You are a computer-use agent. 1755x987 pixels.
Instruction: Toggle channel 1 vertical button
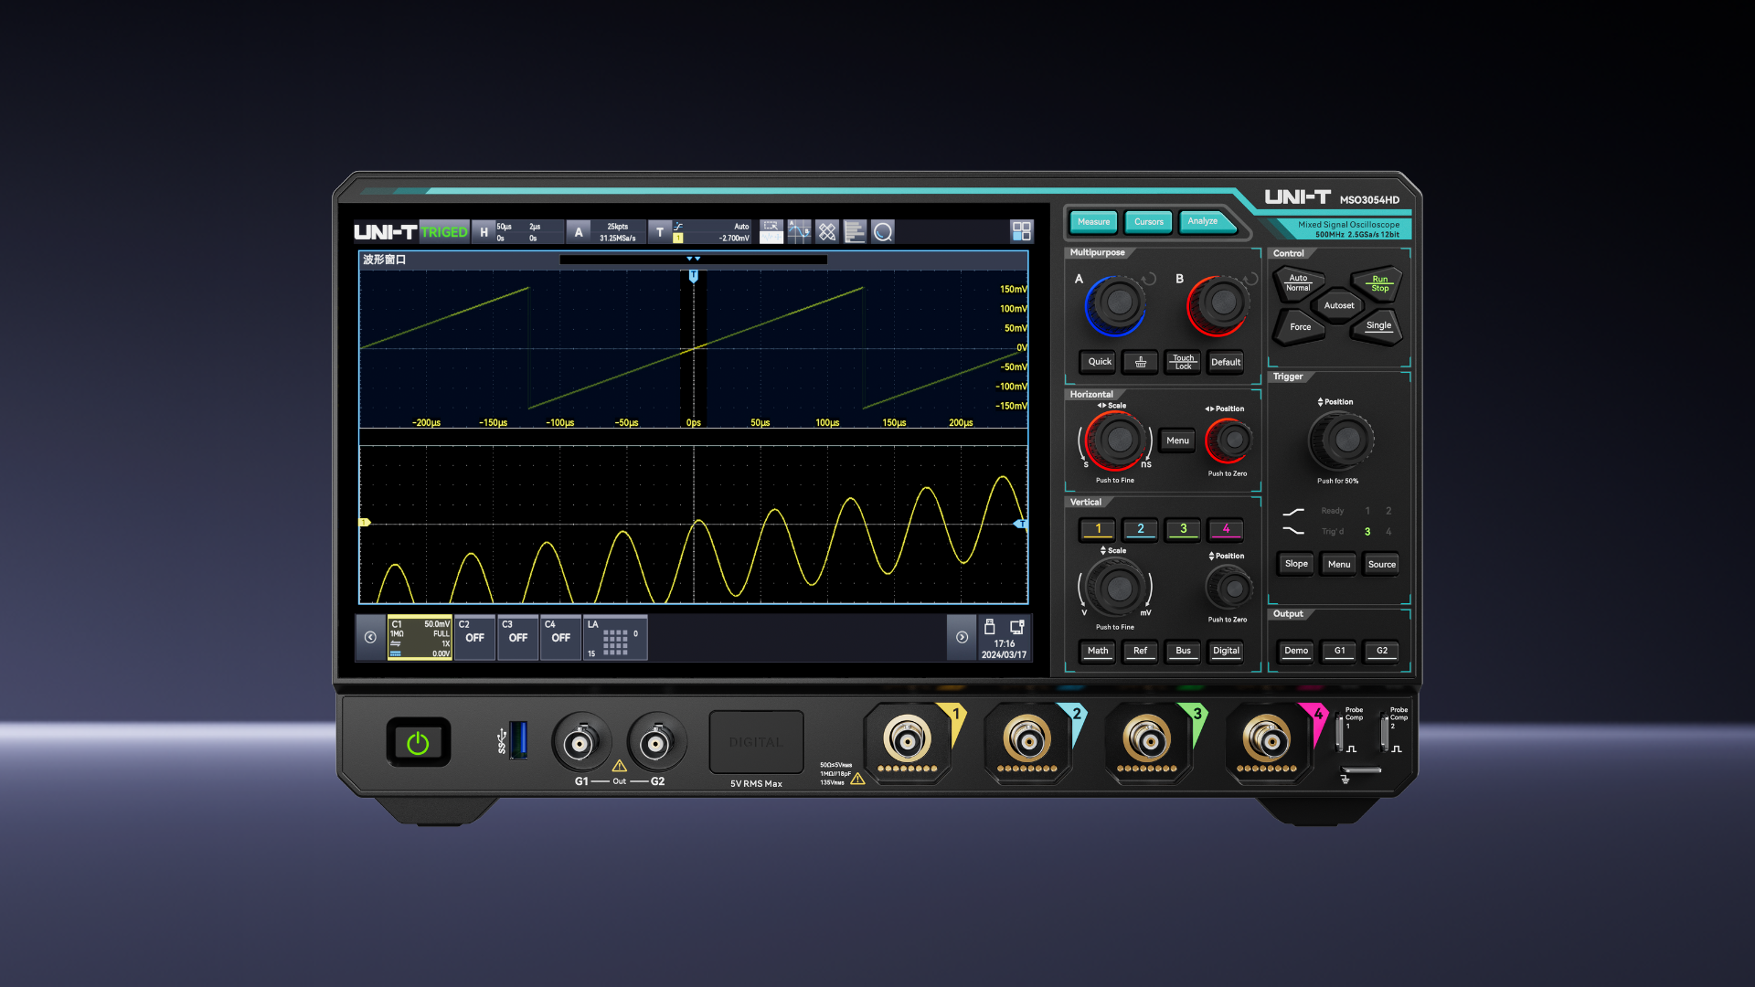(x=1098, y=529)
